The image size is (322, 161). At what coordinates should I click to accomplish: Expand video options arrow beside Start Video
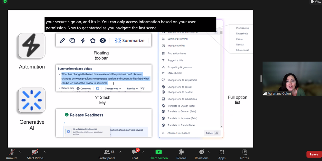tap(44, 152)
